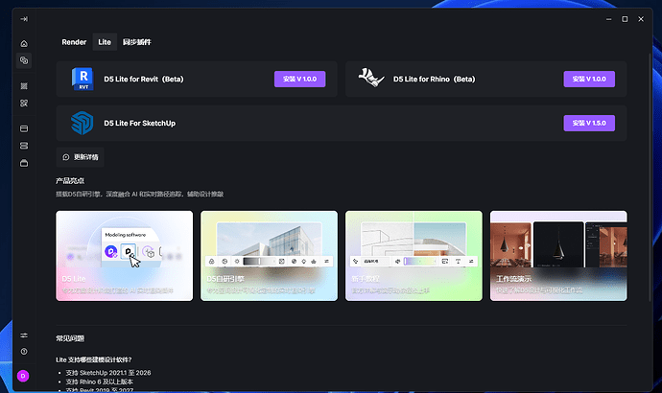Open the four-squares apps sidebar icon

tap(24, 103)
